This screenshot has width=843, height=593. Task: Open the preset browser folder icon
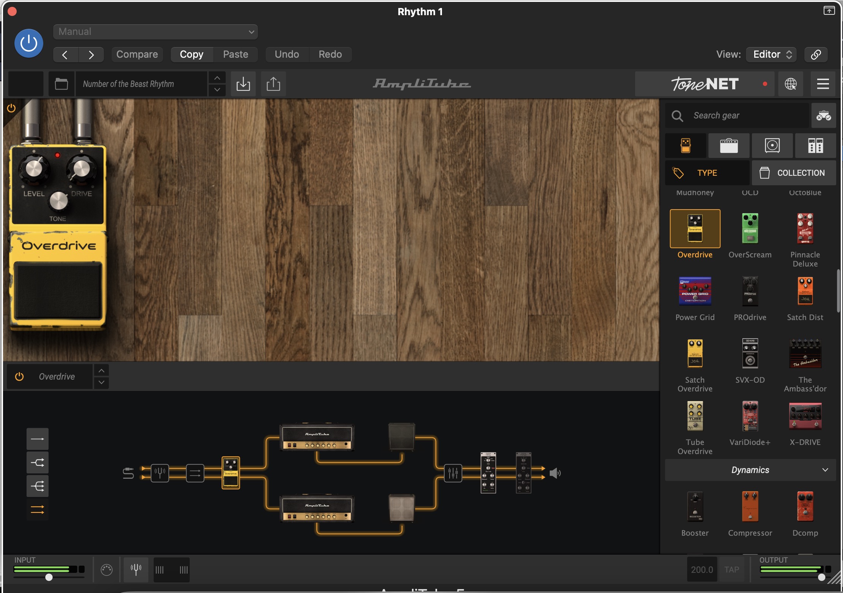[x=61, y=84]
